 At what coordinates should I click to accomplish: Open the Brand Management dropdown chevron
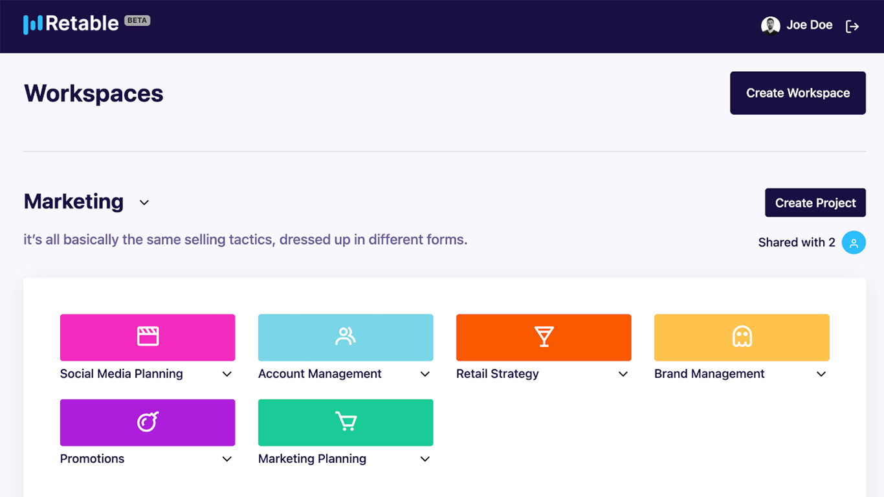pos(821,374)
